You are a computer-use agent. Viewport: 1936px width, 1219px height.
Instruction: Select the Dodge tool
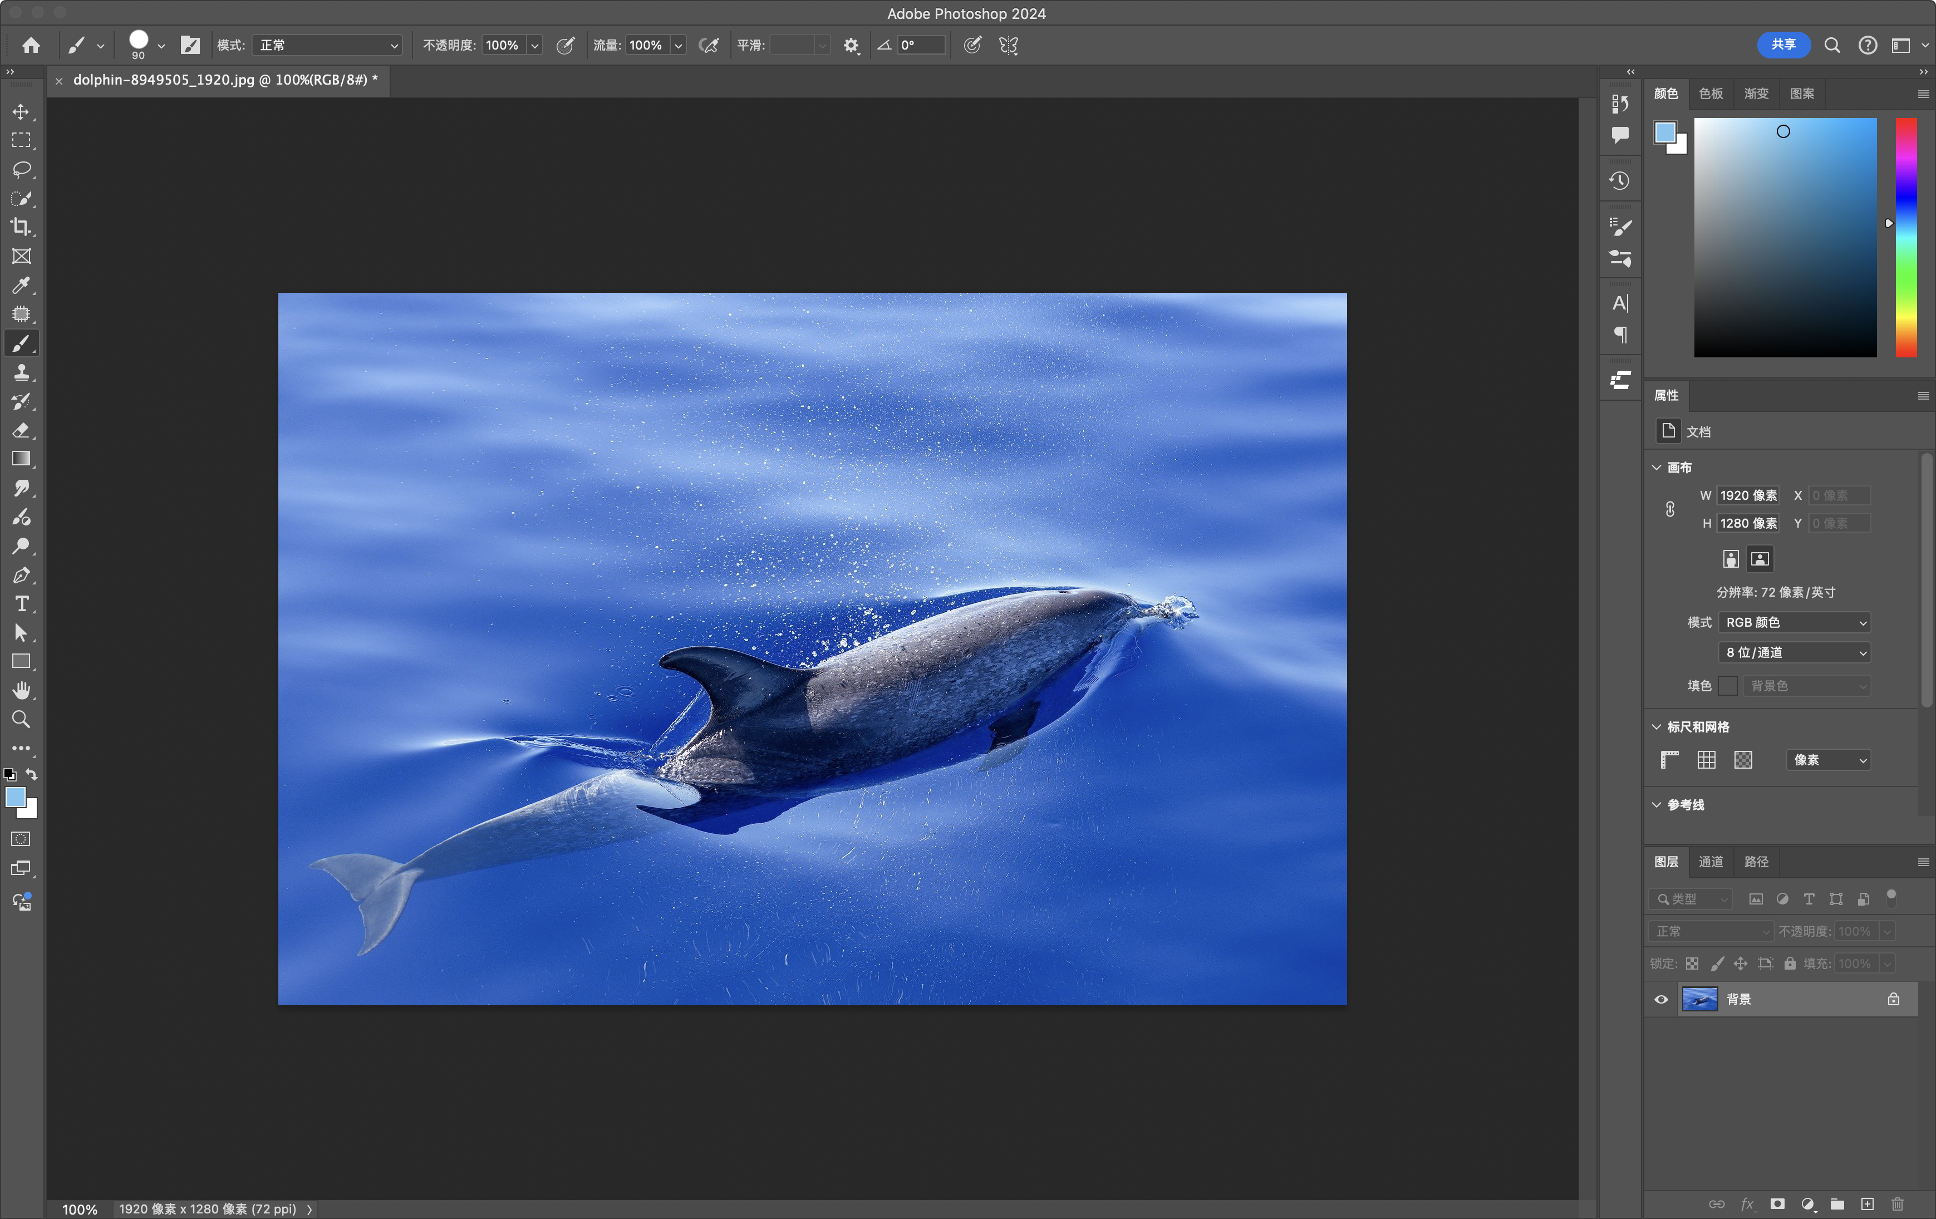[x=21, y=546]
